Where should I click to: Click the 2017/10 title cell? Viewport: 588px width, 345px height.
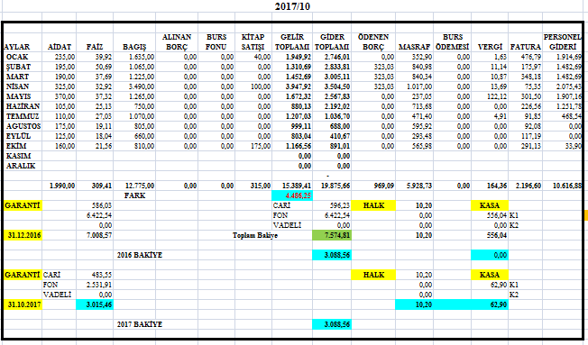292,6
